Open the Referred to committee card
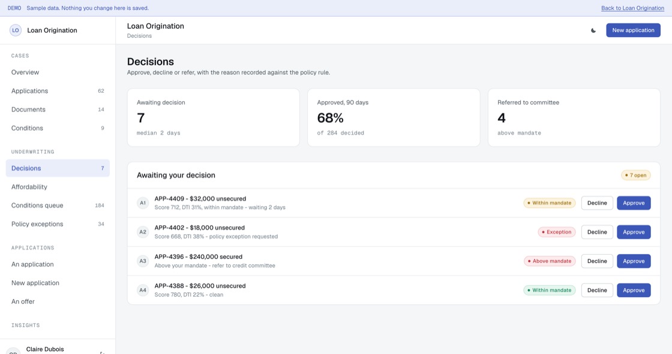The width and height of the screenshot is (672, 354). point(574,118)
